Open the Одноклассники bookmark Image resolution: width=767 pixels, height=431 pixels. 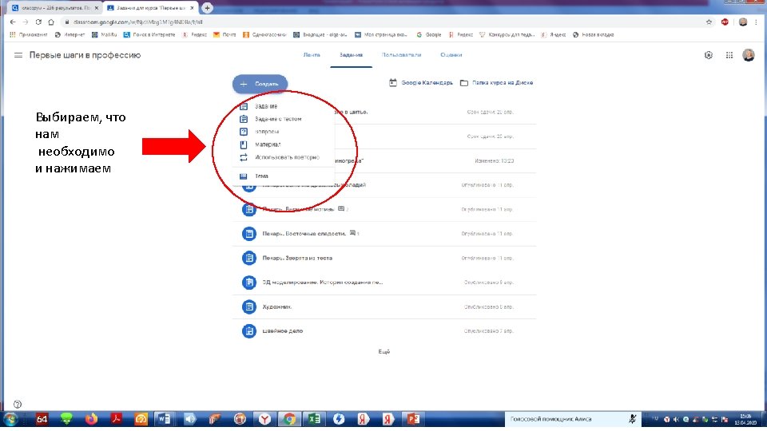click(x=264, y=34)
